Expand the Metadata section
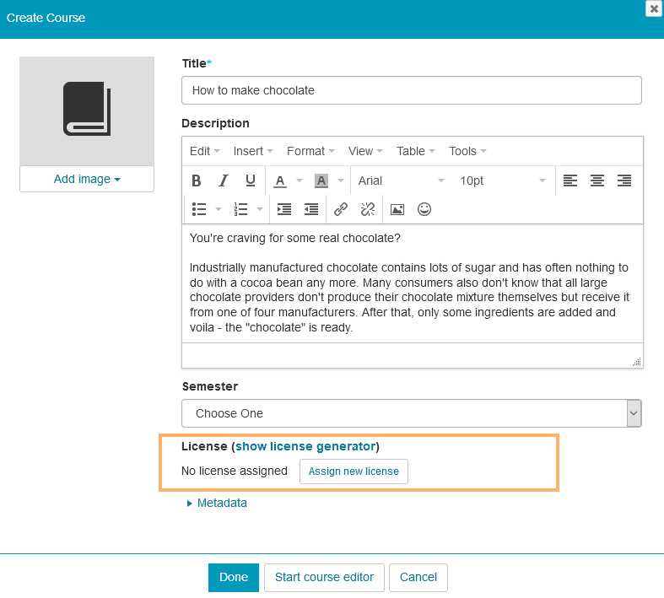 coord(221,503)
